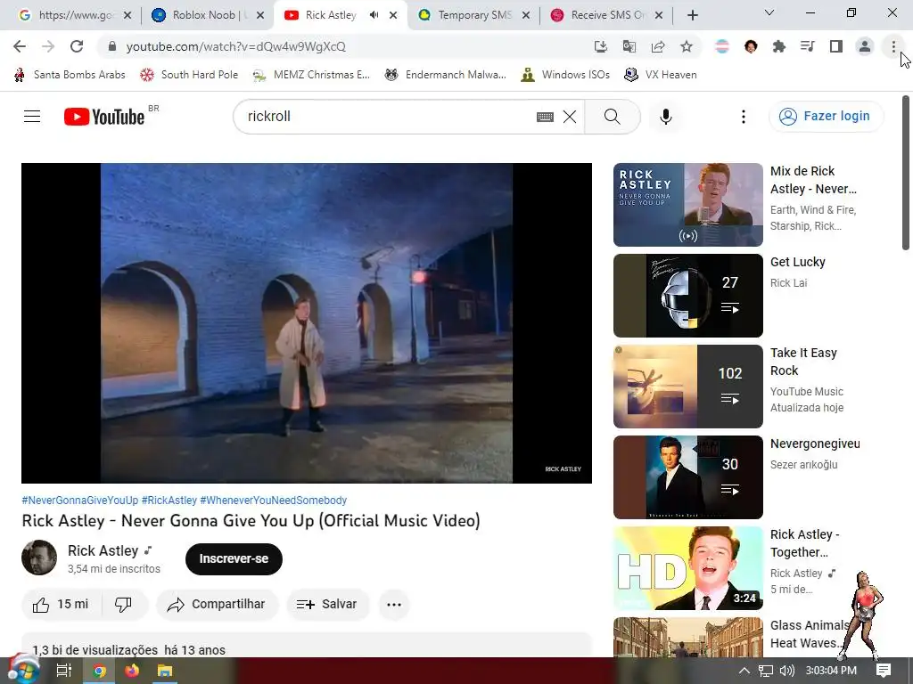This screenshot has width=913, height=684.
Task: Open Task View on the taskbar
Action: point(63,671)
